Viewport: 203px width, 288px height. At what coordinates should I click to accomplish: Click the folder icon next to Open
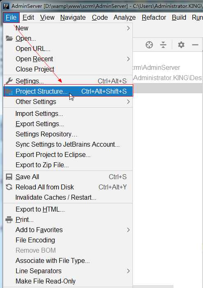pyautogui.click(x=9, y=38)
